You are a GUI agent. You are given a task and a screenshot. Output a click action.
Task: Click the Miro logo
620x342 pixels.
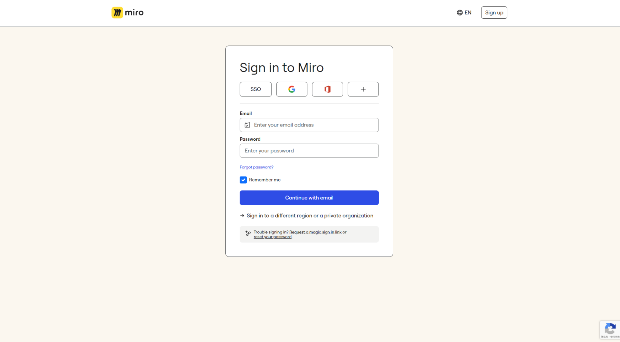point(127,12)
